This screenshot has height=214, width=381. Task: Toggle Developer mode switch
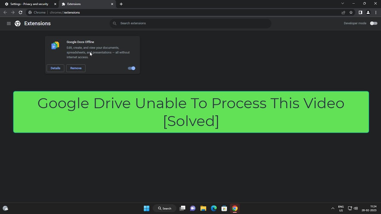coord(374,23)
